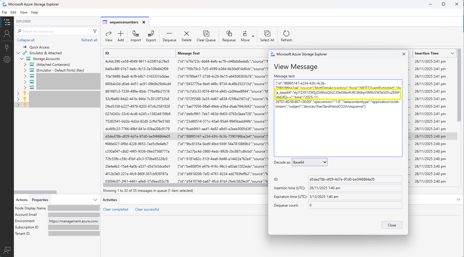Collapse the Storage Accounts tree node

[22, 59]
